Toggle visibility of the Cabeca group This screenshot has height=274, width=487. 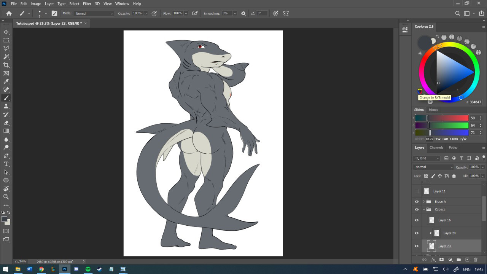pyautogui.click(x=417, y=209)
